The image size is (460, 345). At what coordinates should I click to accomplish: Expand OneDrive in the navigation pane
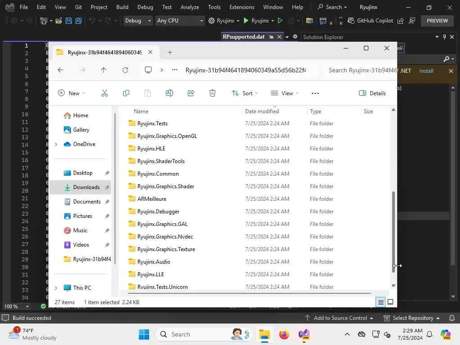pos(56,144)
